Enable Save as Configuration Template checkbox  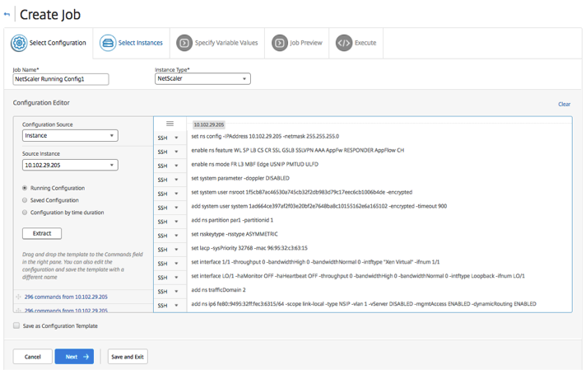(16, 326)
